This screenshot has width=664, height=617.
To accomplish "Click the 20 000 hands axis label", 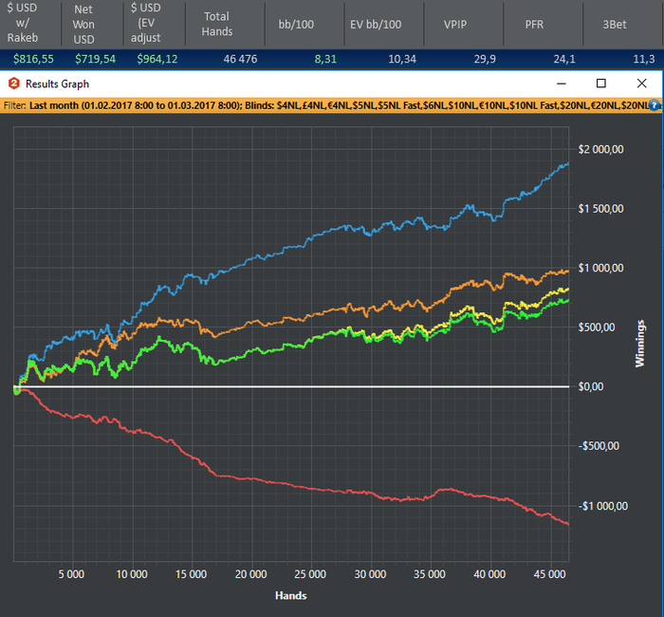I will point(251,574).
